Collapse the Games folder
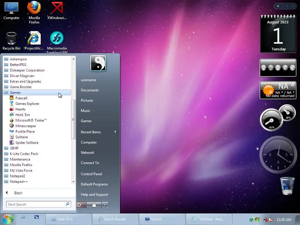 (37, 92)
